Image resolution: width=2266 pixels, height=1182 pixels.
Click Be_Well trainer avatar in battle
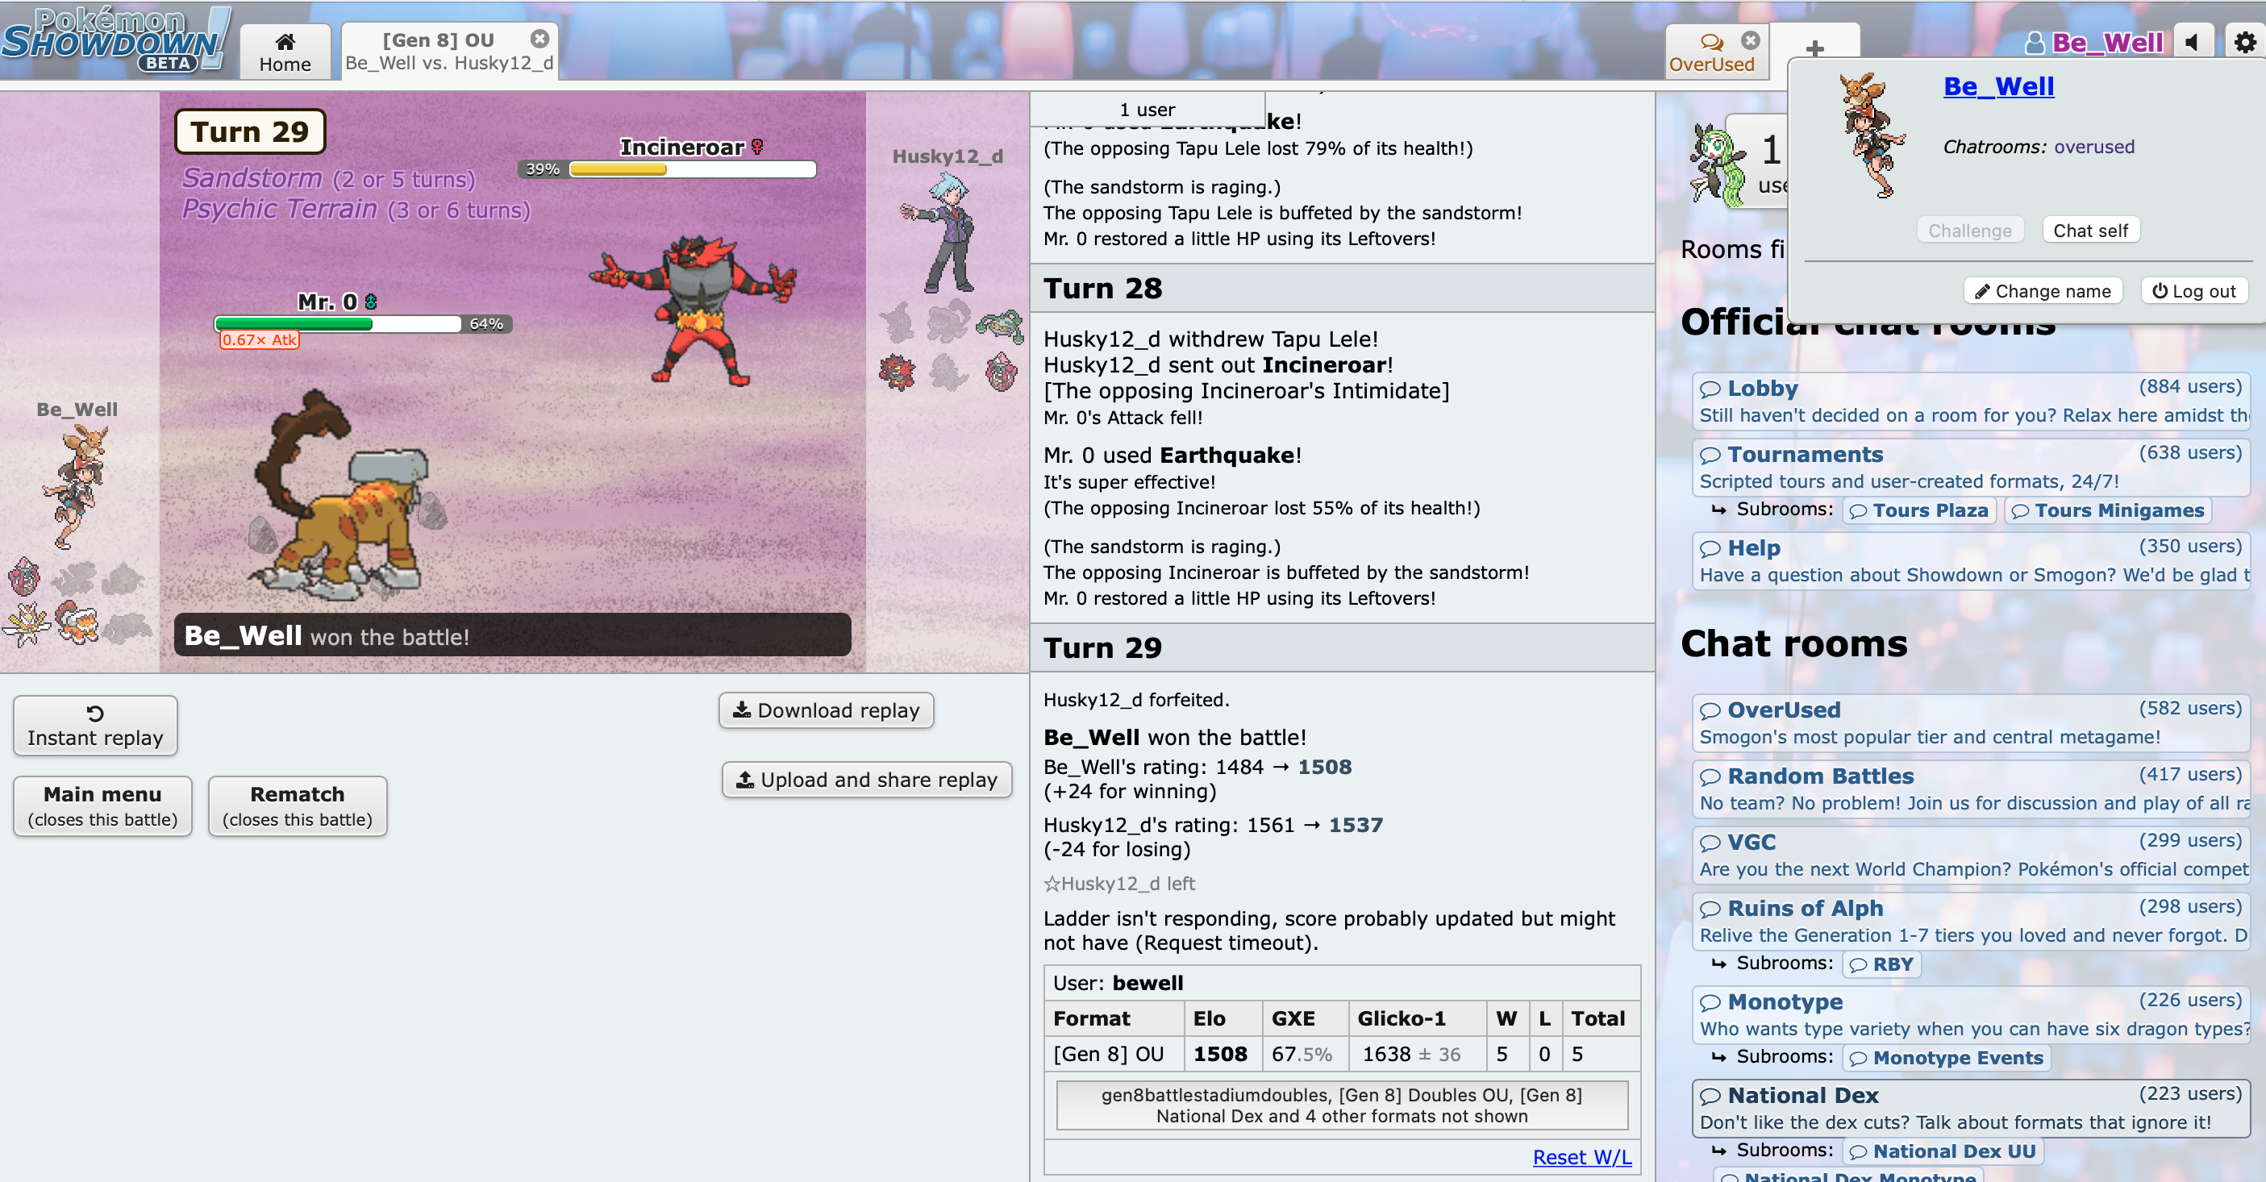[77, 486]
